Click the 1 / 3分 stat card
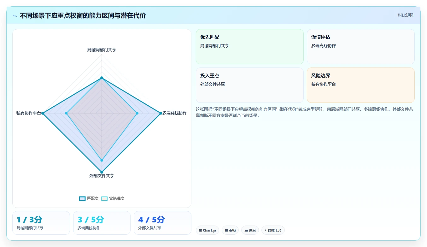 click(41, 223)
